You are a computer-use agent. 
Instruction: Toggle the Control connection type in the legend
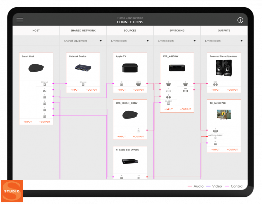[236, 186]
